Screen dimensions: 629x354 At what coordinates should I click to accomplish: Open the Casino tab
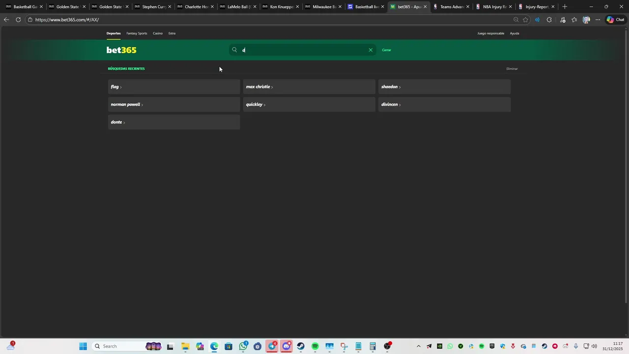click(x=158, y=33)
